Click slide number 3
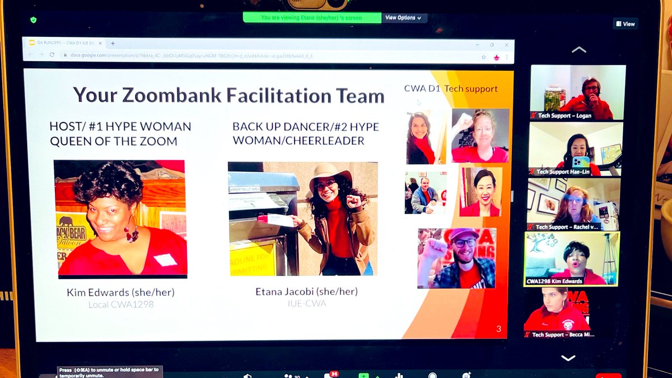 (498, 329)
